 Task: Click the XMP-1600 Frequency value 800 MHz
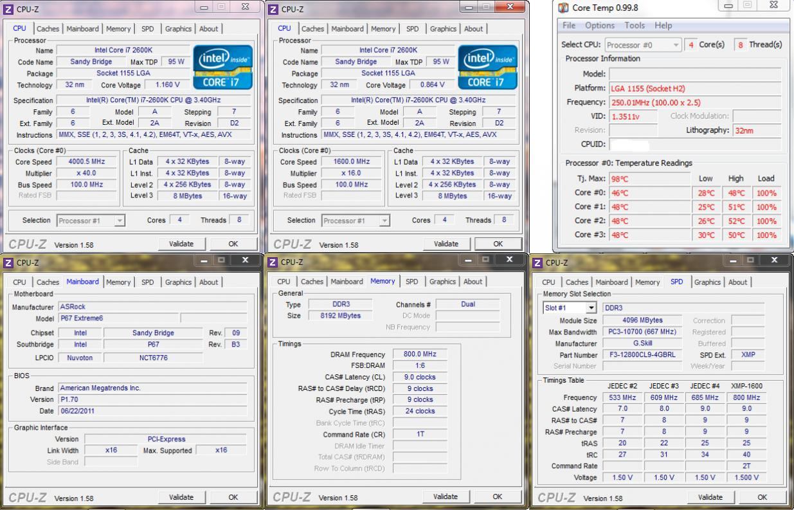point(746,398)
